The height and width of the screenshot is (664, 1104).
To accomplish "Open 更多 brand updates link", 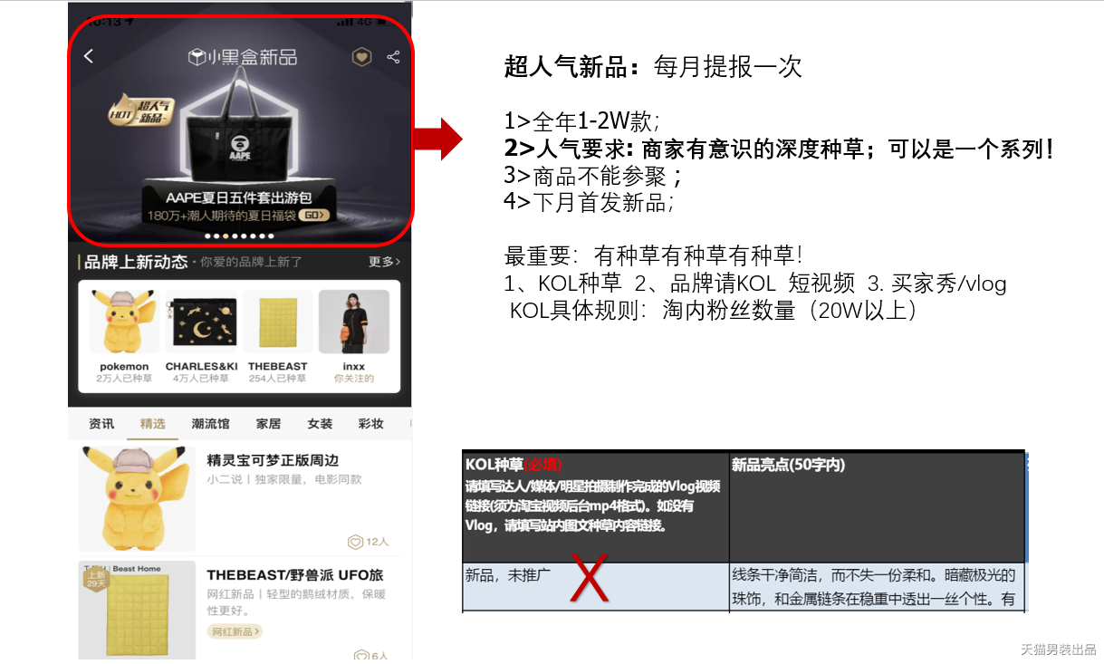I will [x=384, y=262].
